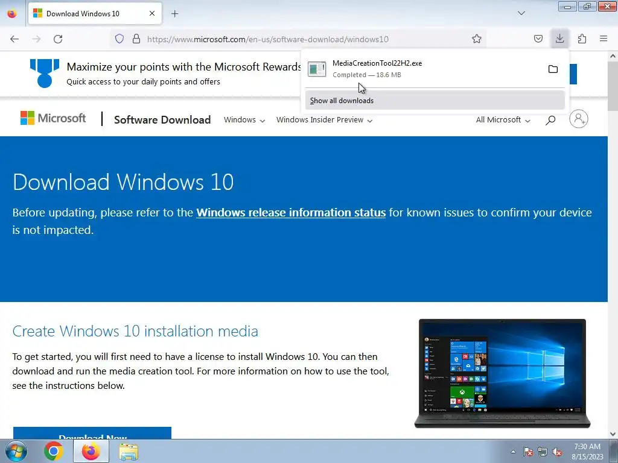618x463 pixels.
Task: Toggle the Firefox downloads toolbar button
Action: [x=559, y=39]
